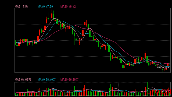Click the tallest green volume bar
The width and height of the screenshot is (172, 97).
(x=147, y=89)
